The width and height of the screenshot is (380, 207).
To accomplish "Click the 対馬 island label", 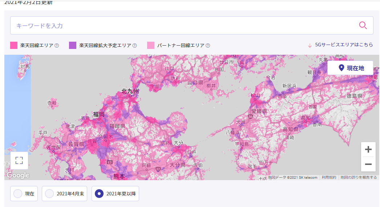I will (x=25, y=66).
